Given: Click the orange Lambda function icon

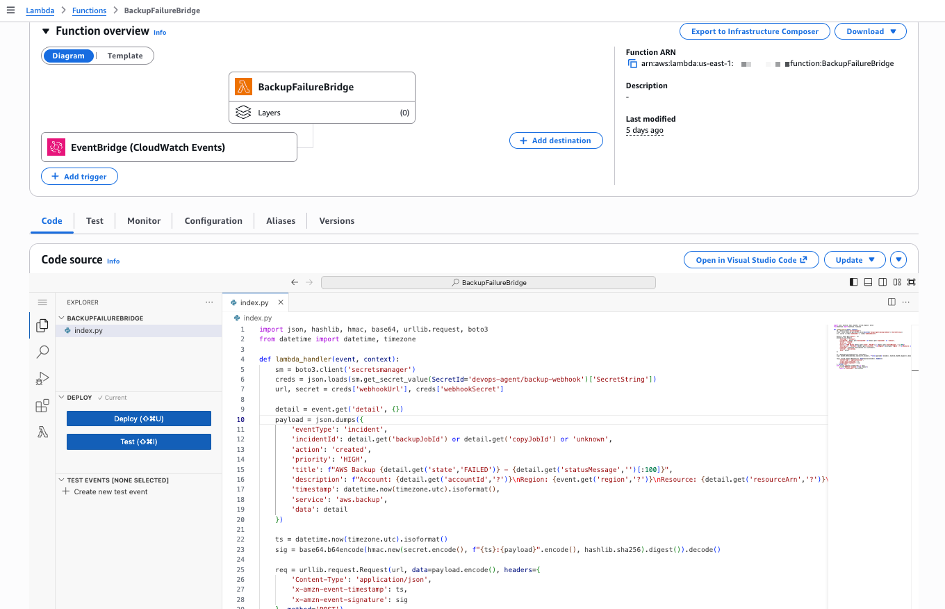Looking at the screenshot, I should (x=243, y=87).
